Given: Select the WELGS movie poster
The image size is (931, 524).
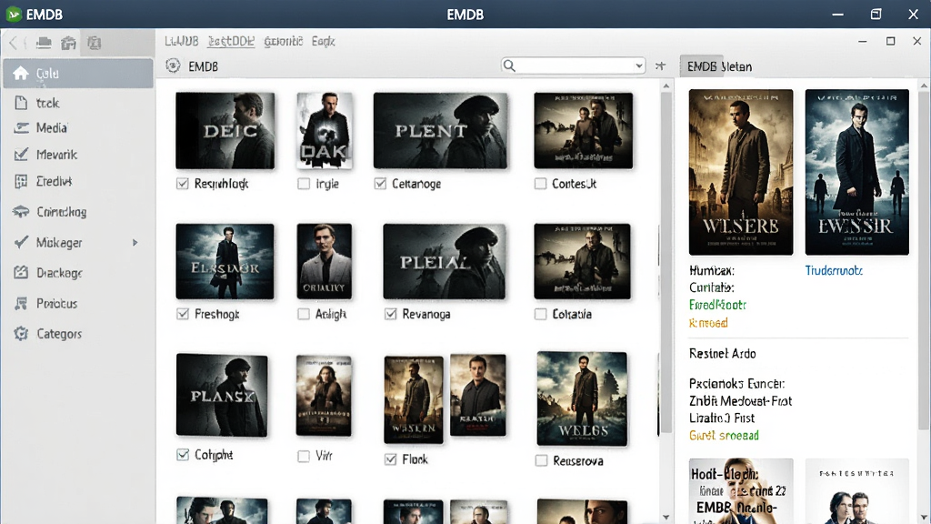Looking at the screenshot, I should pyautogui.click(x=582, y=398).
